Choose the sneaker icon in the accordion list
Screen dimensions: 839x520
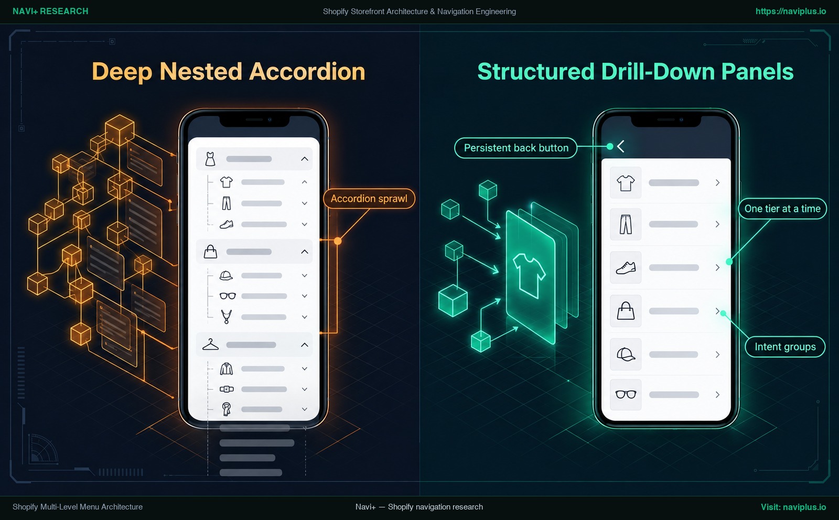coord(227,224)
